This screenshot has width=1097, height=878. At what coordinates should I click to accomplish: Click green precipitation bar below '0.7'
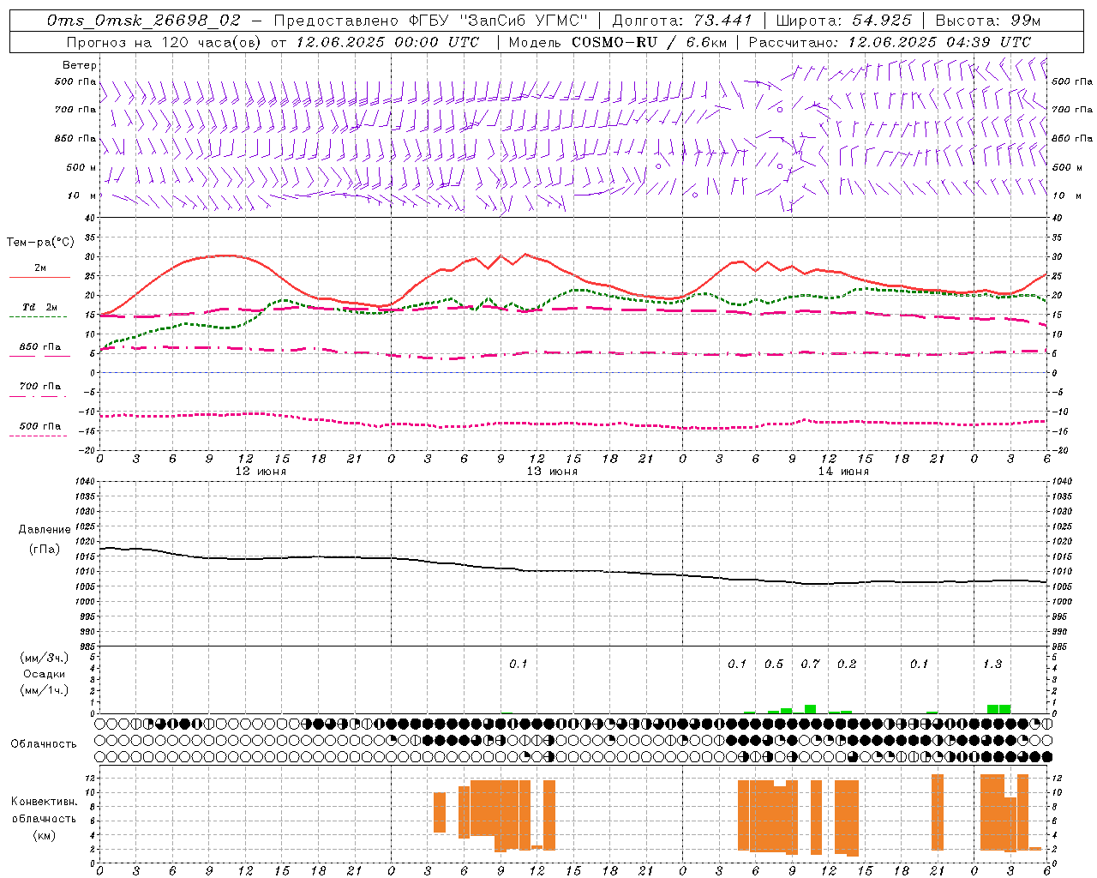pyautogui.click(x=810, y=709)
